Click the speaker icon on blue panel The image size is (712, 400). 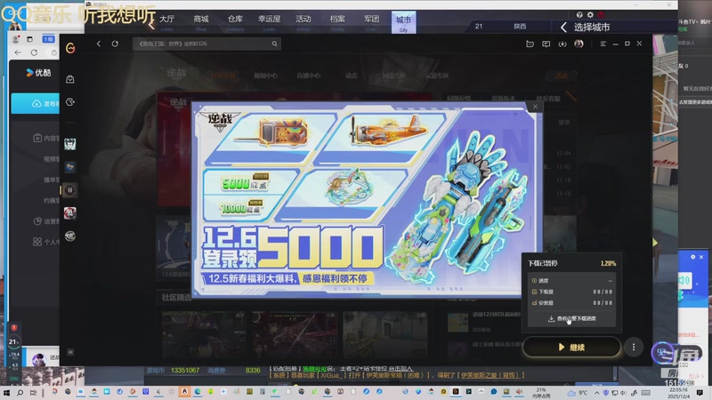684,280
